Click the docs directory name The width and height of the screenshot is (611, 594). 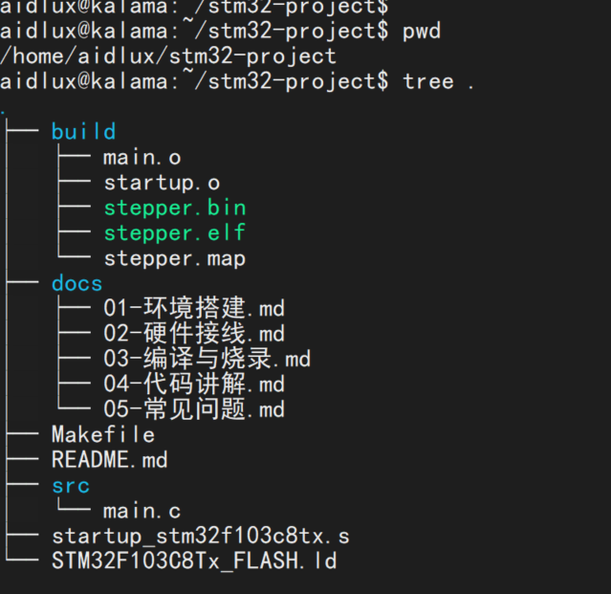pyautogui.click(x=76, y=283)
